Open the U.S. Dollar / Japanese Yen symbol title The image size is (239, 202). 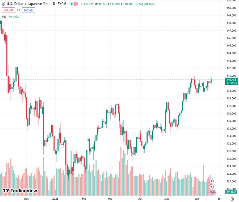[29, 4]
